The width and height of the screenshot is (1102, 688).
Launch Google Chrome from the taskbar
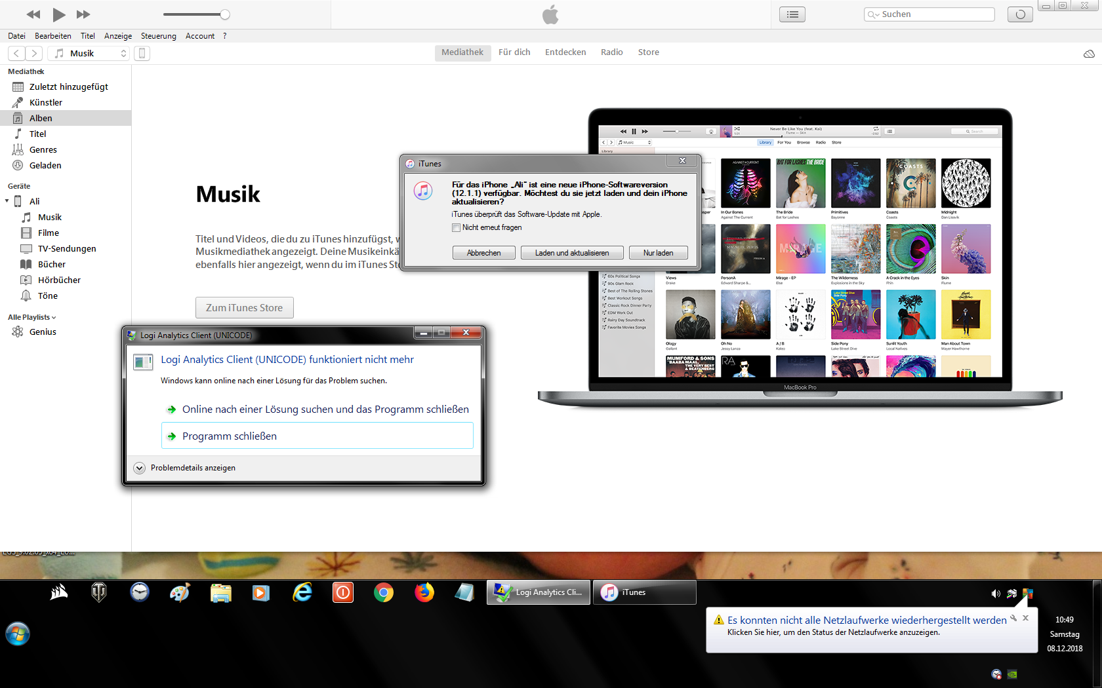(x=384, y=592)
